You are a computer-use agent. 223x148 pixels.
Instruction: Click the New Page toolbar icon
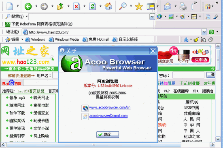coord(10,6)
